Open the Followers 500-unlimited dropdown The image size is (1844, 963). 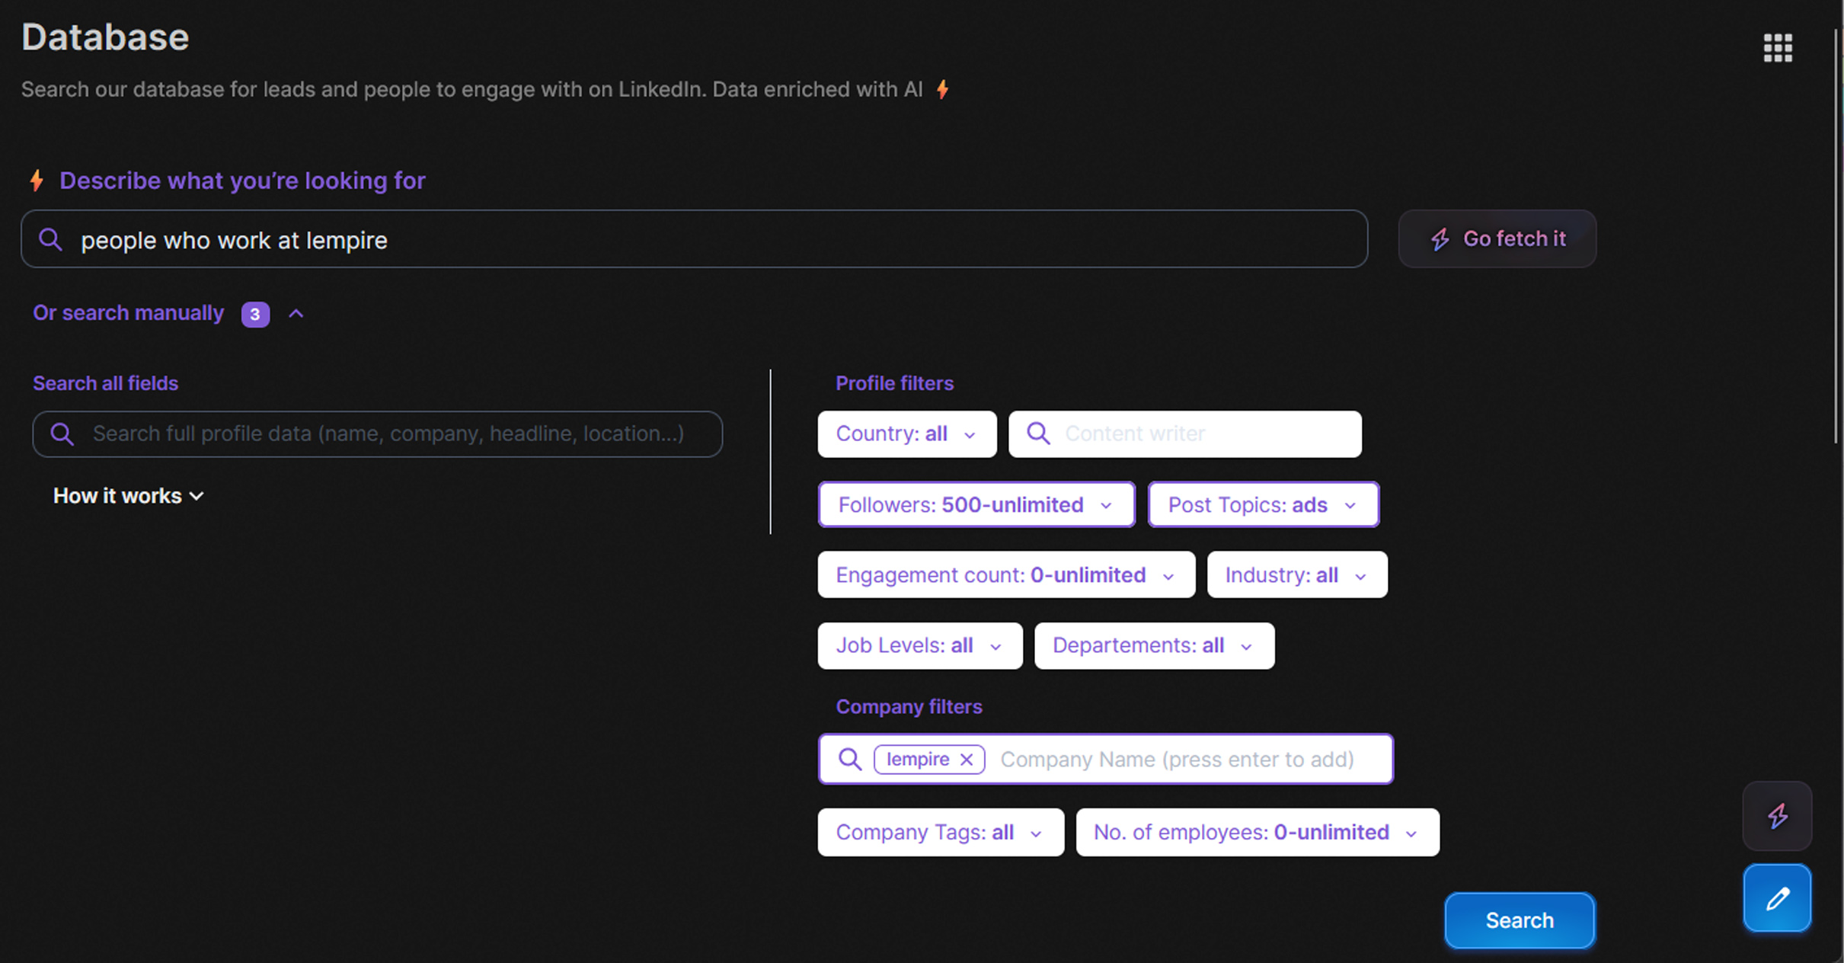point(976,504)
